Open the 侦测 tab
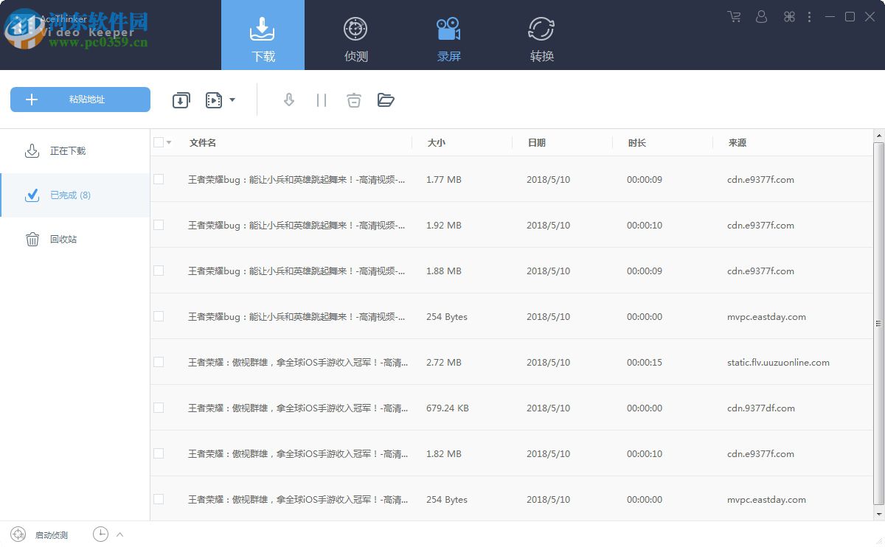 (x=355, y=35)
